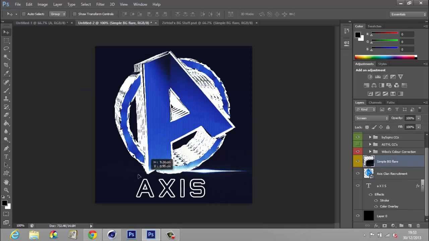This screenshot has height=241, width=429.
Task: Select the Eyedropper tool
Action: [6, 74]
